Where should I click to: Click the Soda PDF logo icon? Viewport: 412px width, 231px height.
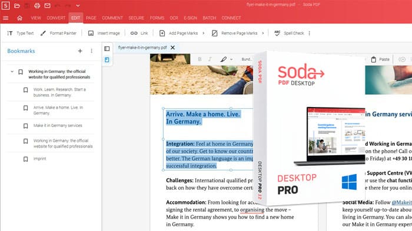pyautogui.click(x=5, y=5)
